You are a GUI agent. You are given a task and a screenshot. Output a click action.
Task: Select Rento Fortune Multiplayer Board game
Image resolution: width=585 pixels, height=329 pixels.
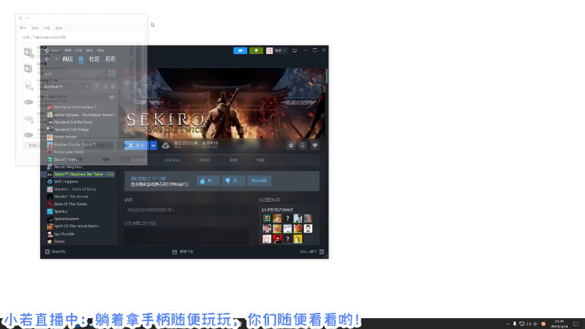(81, 115)
